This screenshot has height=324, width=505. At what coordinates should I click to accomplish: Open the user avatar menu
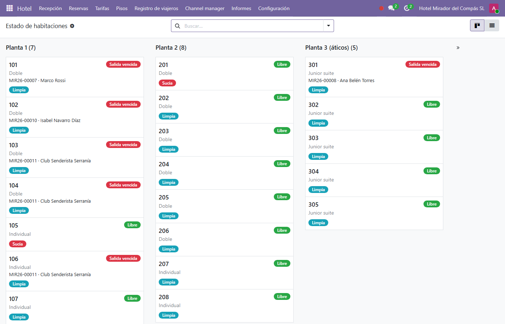494,8
